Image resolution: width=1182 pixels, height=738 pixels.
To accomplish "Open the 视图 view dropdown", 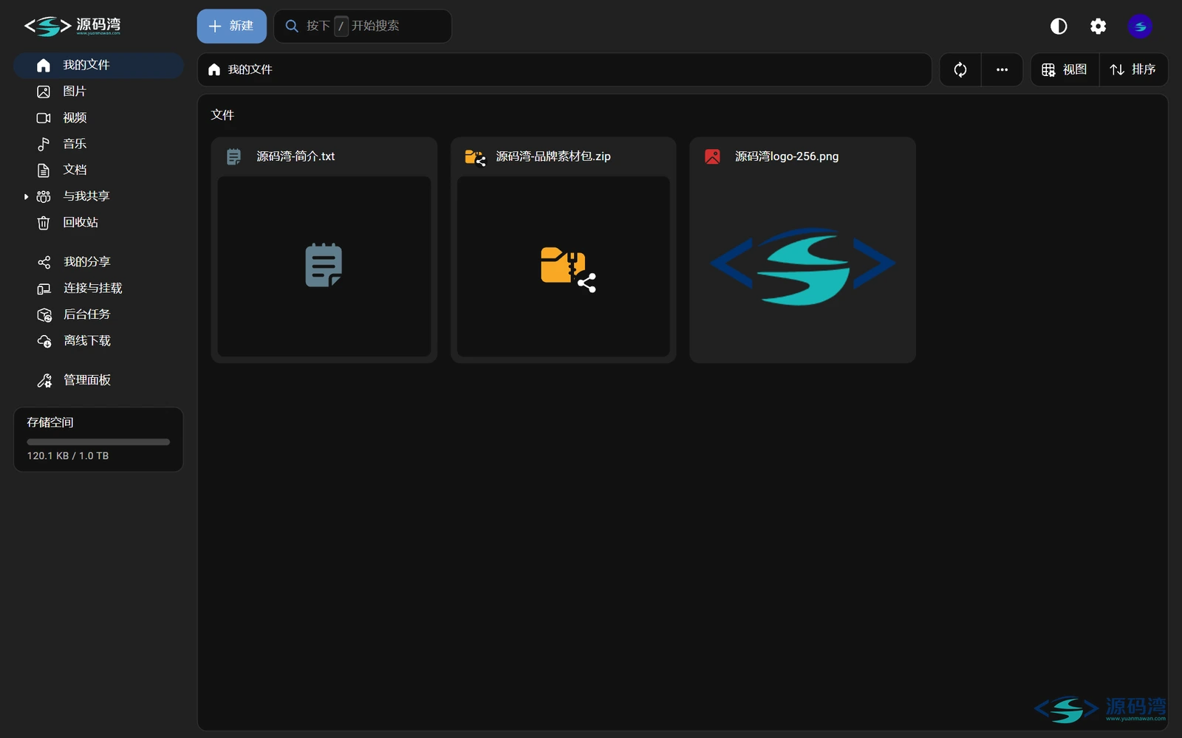I will click(1065, 69).
